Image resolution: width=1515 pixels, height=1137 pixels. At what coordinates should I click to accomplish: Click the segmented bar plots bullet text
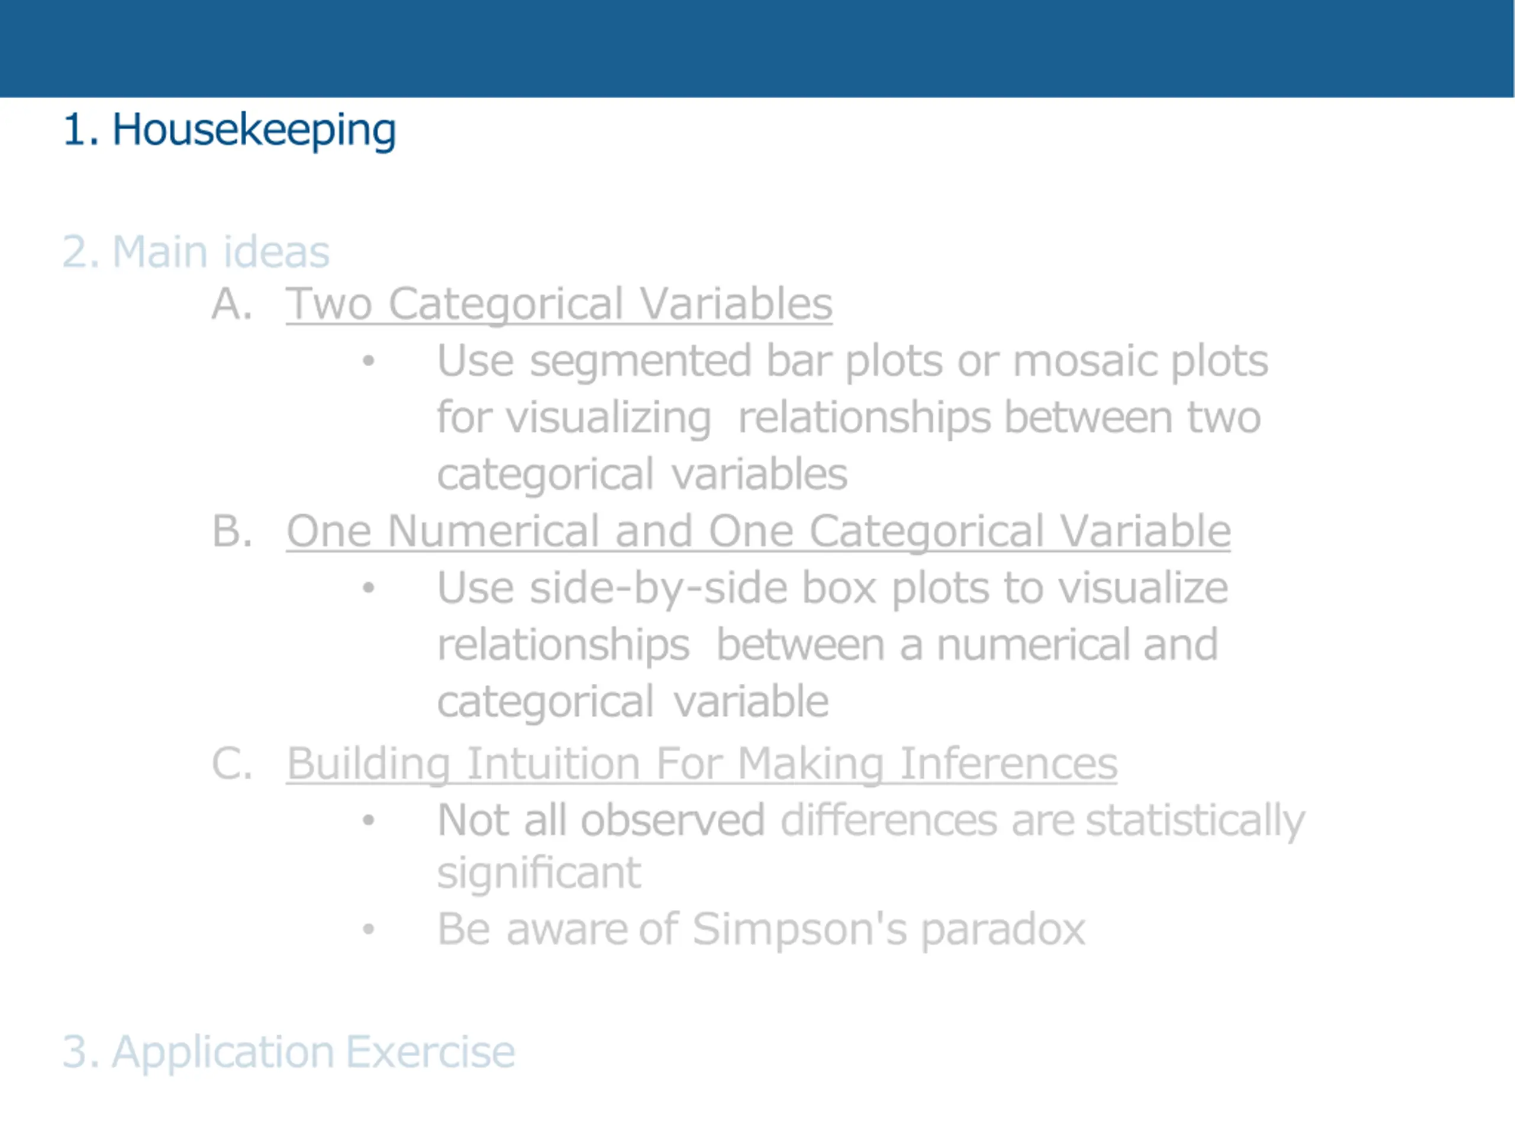click(852, 417)
